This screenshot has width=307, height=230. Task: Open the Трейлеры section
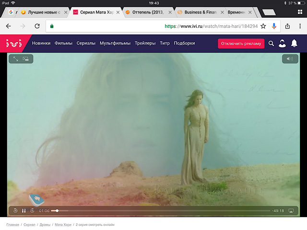145,43
